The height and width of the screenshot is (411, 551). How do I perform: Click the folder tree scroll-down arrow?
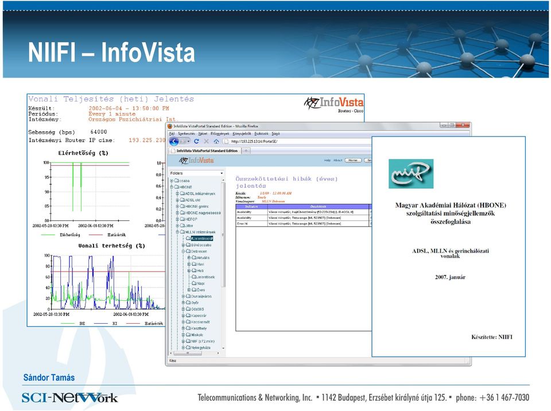[223, 348]
